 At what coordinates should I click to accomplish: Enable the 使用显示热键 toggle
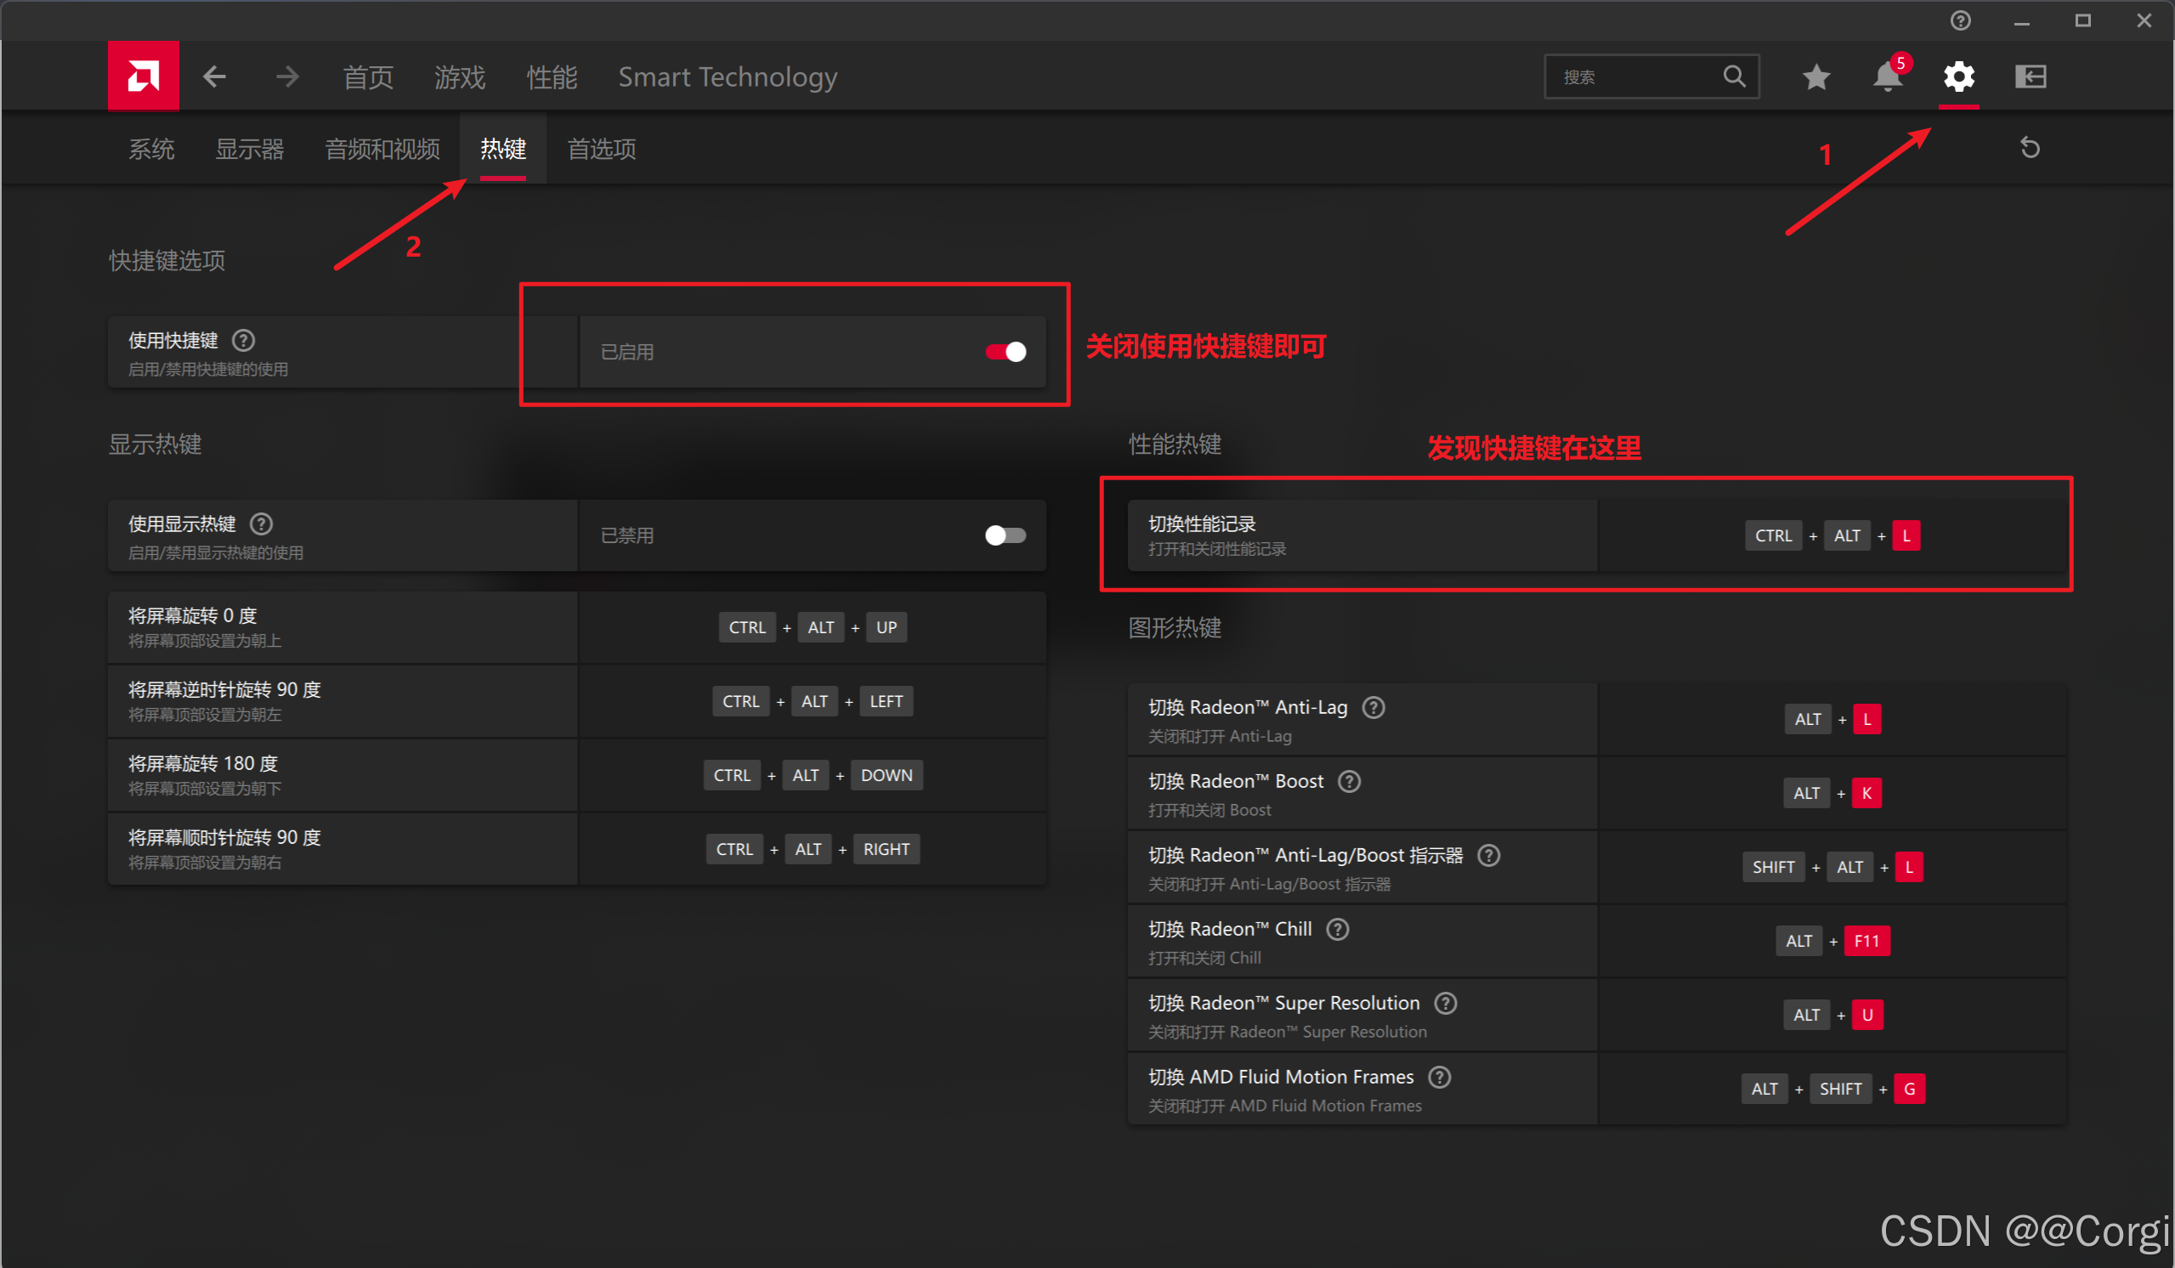1005,536
